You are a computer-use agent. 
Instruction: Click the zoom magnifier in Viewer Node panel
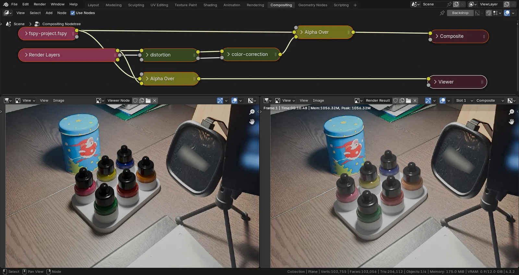[x=252, y=112]
